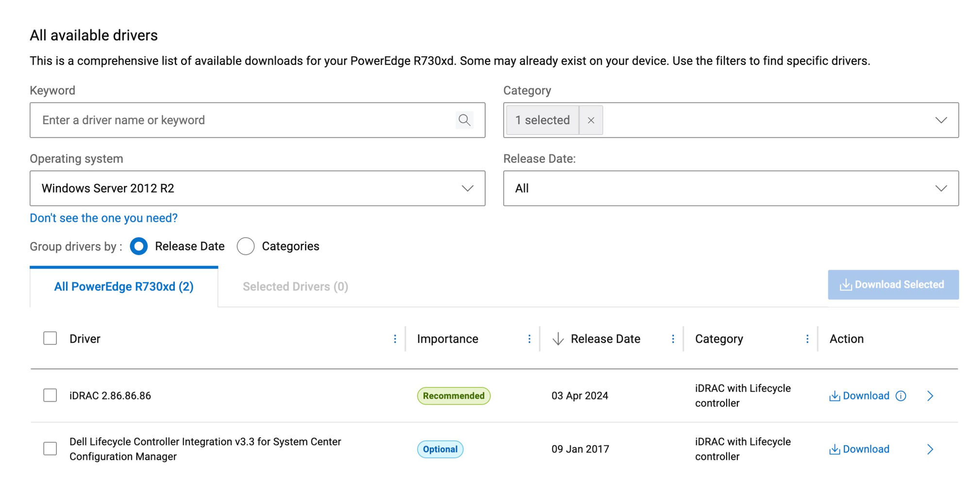Click the Action column header
This screenshot has height=492, width=971.
[x=847, y=339]
